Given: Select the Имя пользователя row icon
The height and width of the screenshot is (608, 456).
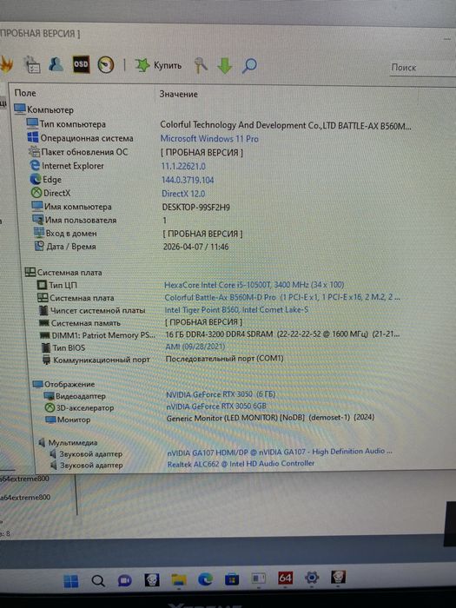Looking at the screenshot, I should [38, 220].
